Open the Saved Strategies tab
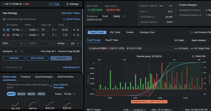211x111 pixels. click(x=44, y=77)
